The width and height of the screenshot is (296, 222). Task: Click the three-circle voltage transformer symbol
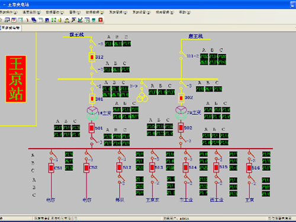(142, 97)
